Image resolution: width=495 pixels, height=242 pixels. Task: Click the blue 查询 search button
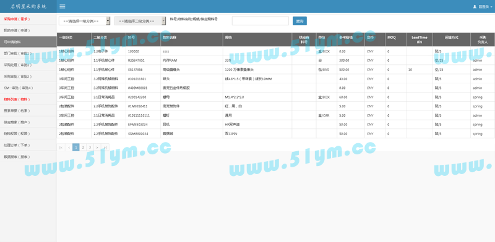(299, 21)
